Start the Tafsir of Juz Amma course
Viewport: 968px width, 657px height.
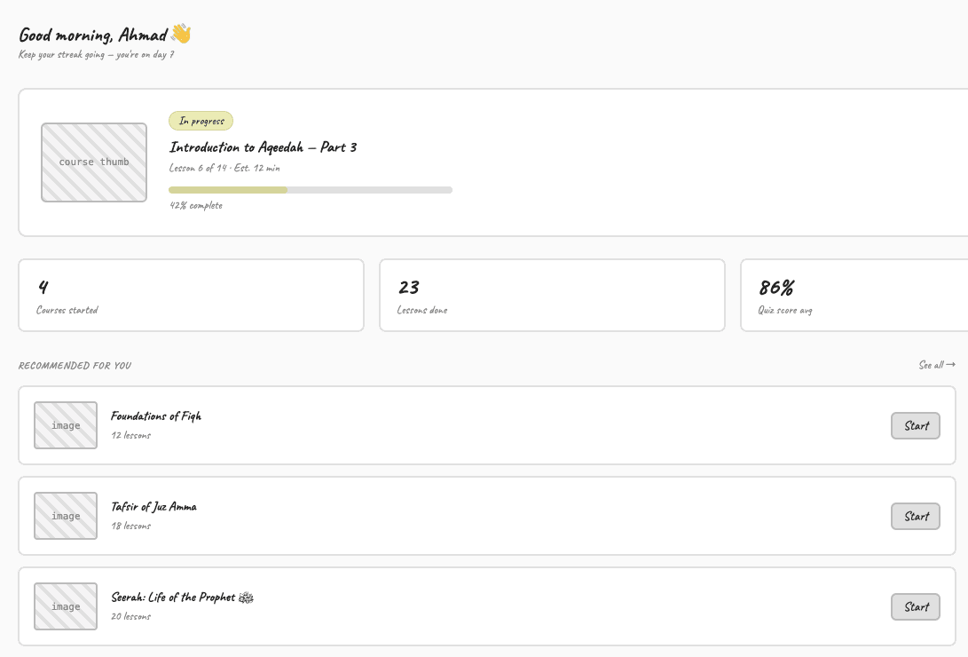(916, 516)
